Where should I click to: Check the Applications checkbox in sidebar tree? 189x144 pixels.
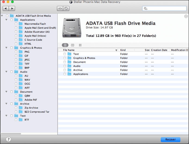coord(11,20)
